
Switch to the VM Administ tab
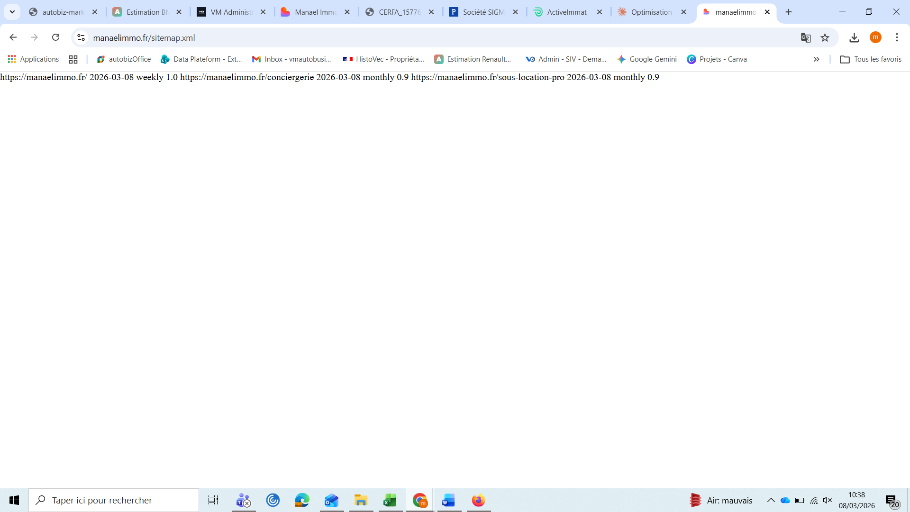tap(231, 12)
